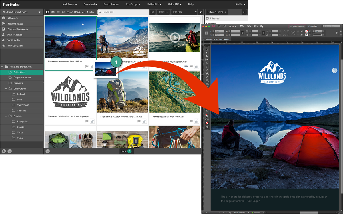Select the InDesign Gap tool

[207, 60]
